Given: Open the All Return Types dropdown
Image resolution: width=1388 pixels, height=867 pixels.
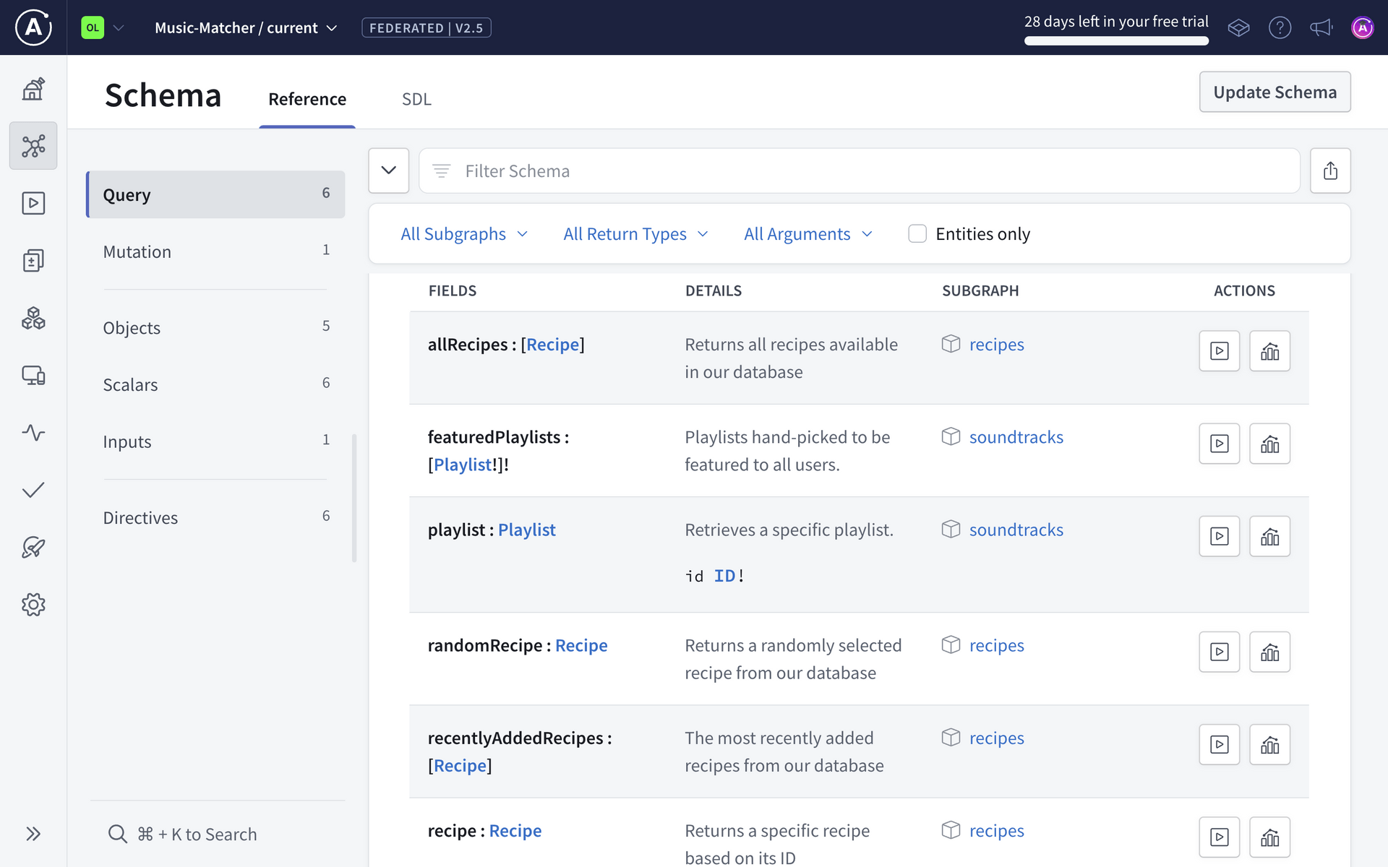Looking at the screenshot, I should click(x=635, y=233).
